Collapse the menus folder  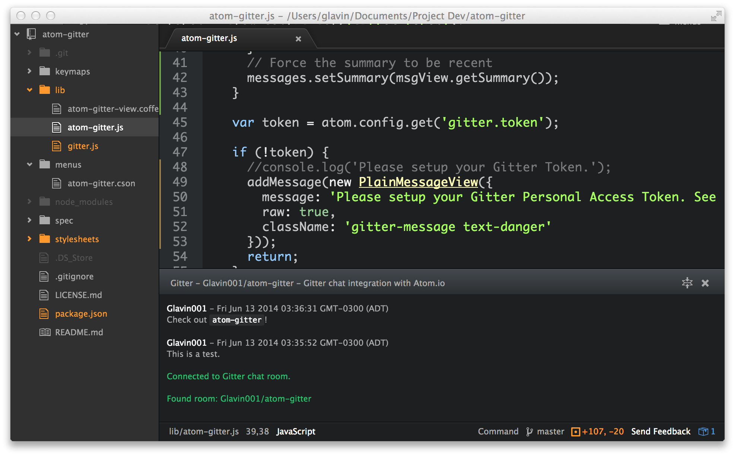(30, 164)
